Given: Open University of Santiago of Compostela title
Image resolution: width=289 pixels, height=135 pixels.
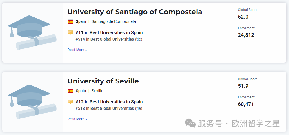Looking at the screenshot, I should point(135,12).
